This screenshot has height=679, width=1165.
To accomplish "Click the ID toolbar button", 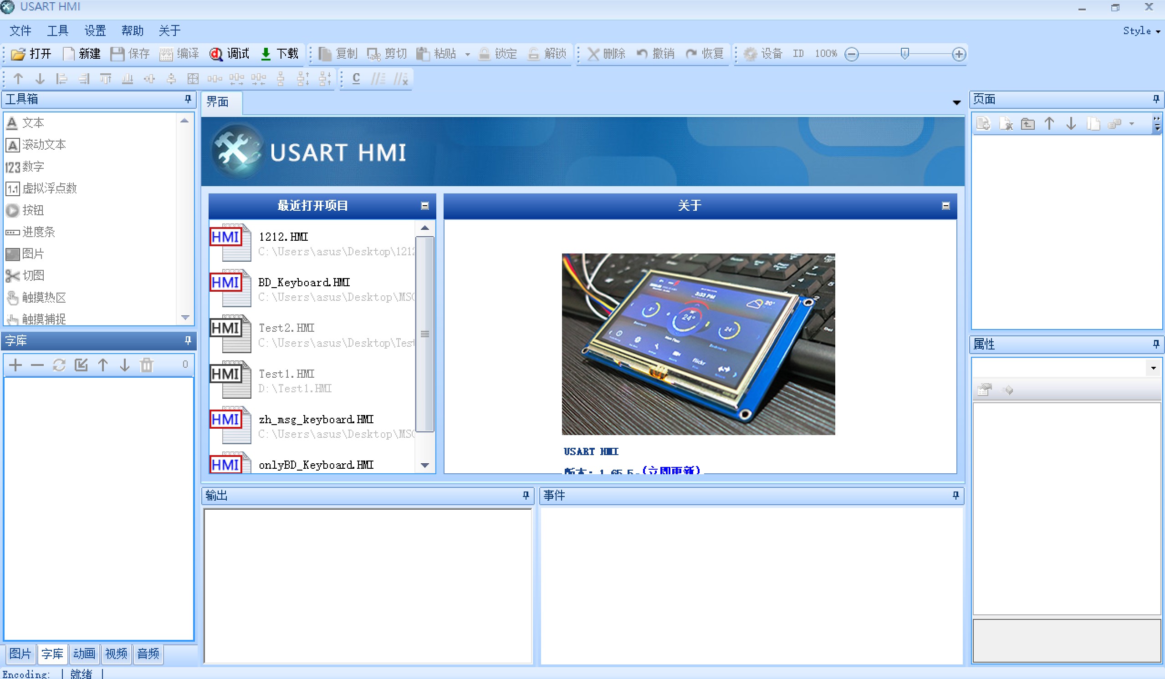I will point(798,54).
